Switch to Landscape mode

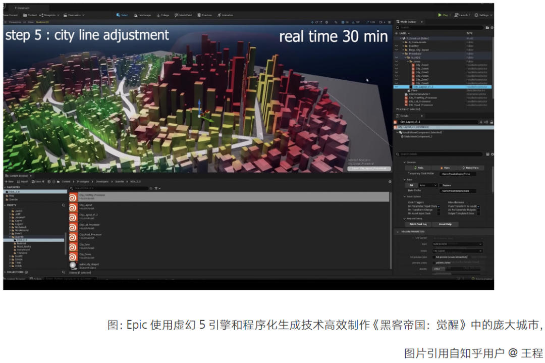point(142,15)
